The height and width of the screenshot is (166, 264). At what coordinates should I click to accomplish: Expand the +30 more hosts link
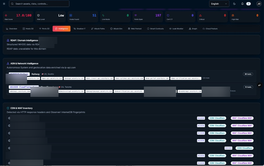click(206, 78)
